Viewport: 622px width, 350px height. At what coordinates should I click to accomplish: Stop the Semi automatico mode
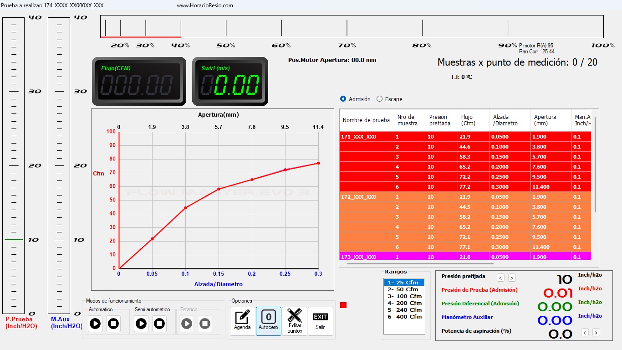point(159,324)
